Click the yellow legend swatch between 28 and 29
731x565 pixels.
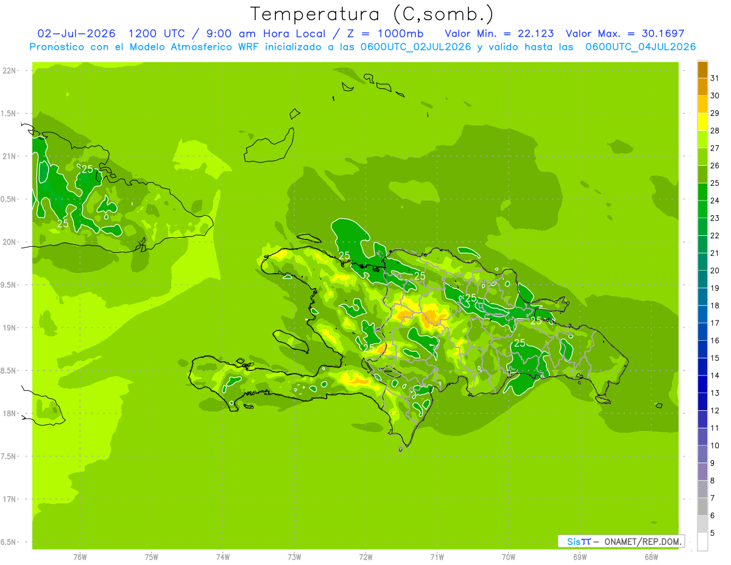pyautogui.click(x=702, y=122)
